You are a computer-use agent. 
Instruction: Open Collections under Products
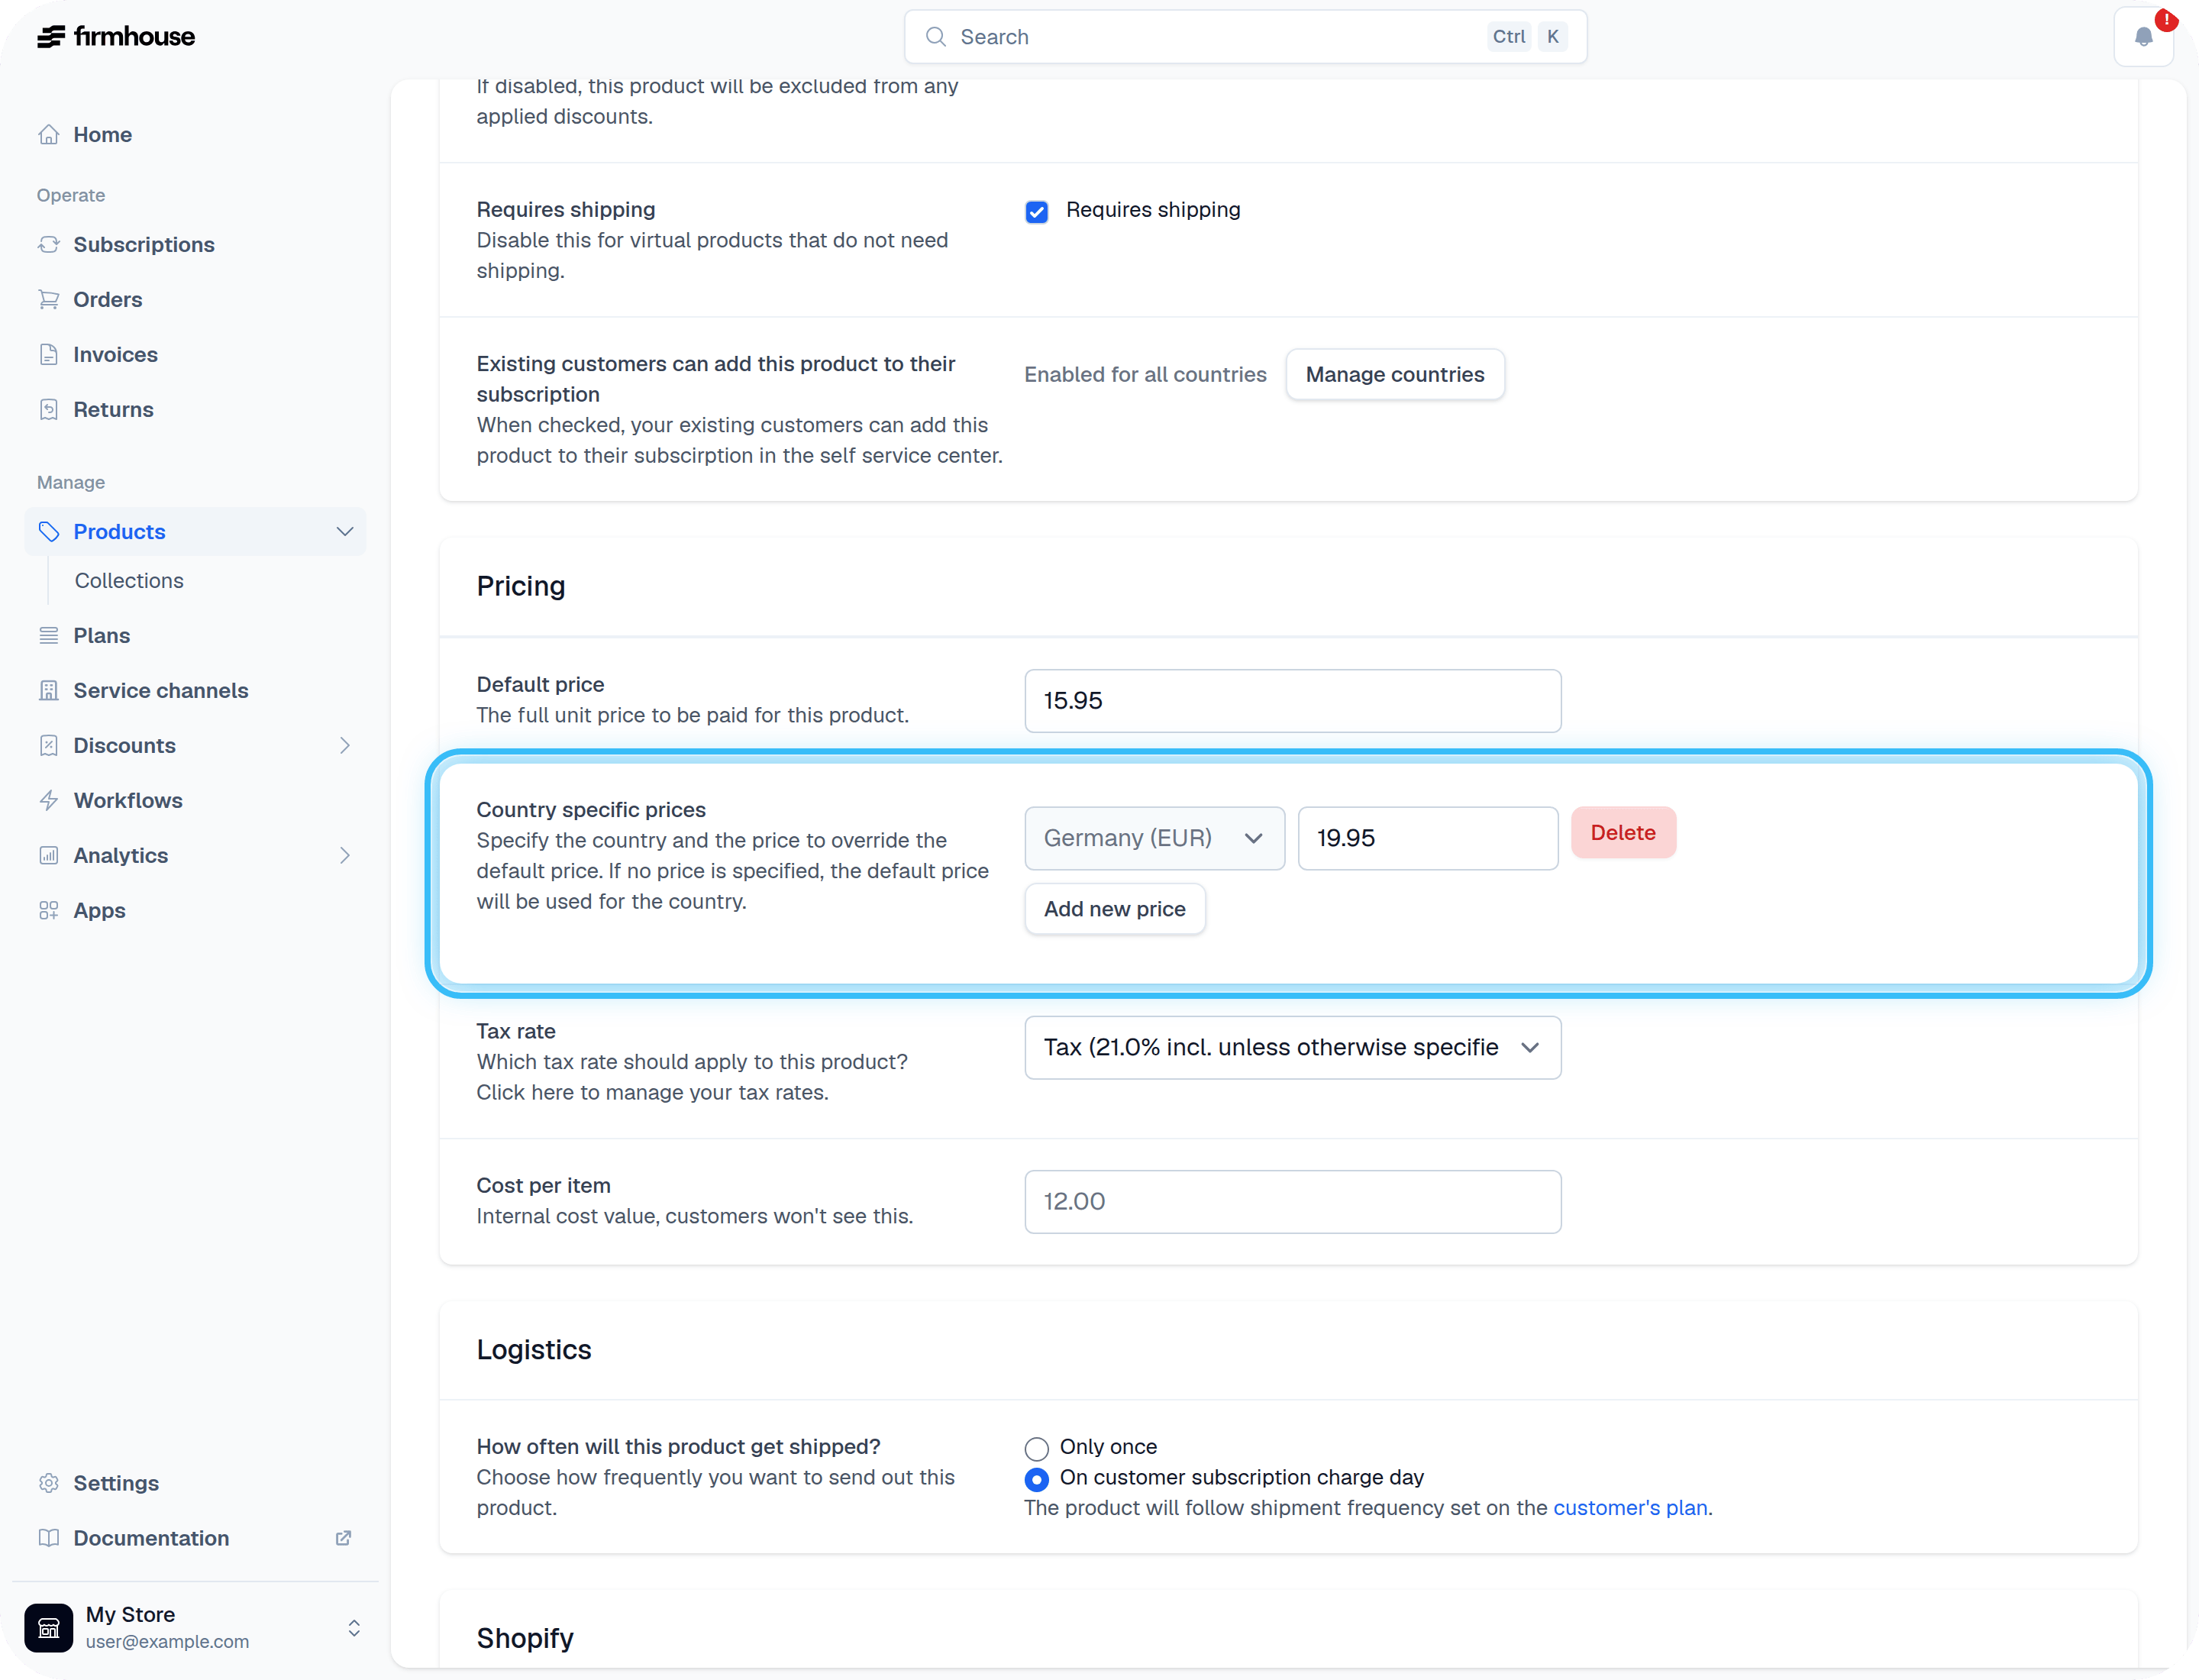pyautogui.click(x=129, y=581)
